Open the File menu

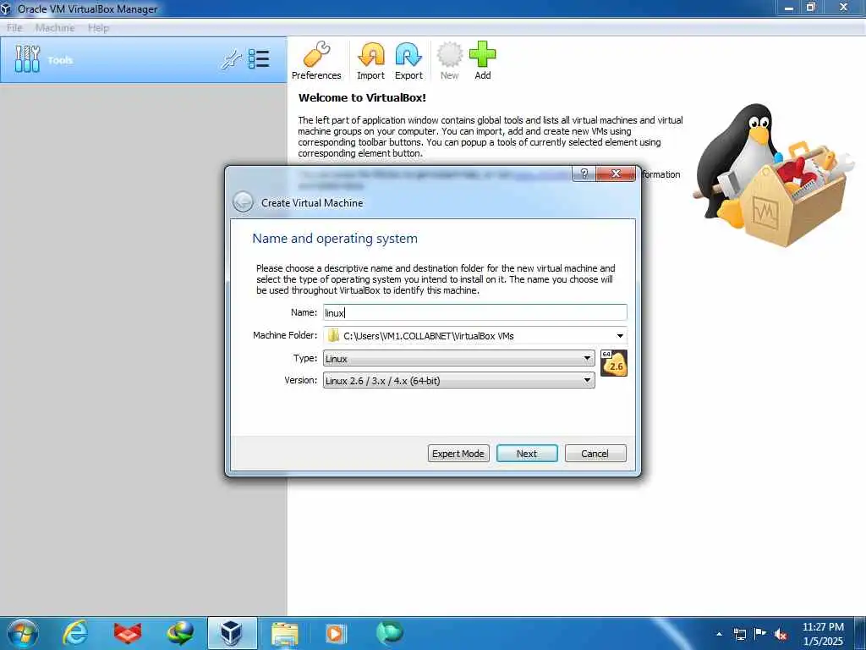(x=14, y=28)
